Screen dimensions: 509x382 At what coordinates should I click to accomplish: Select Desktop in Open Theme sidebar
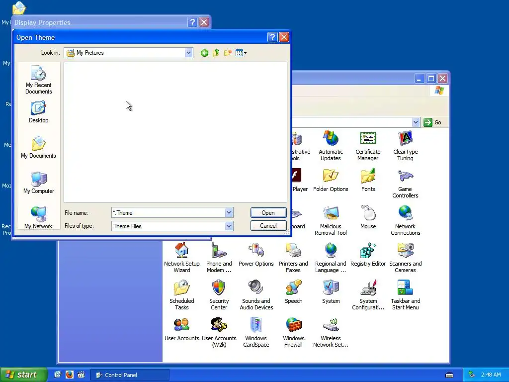point(38,112)
